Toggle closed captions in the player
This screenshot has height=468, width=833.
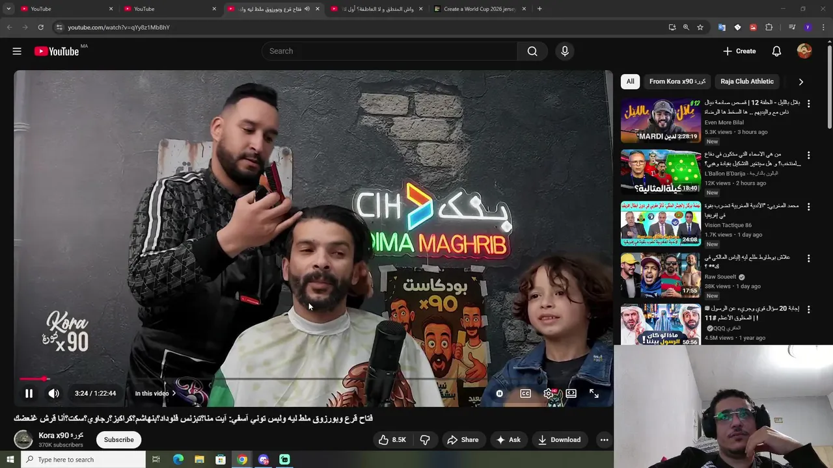tap(525, 393)
